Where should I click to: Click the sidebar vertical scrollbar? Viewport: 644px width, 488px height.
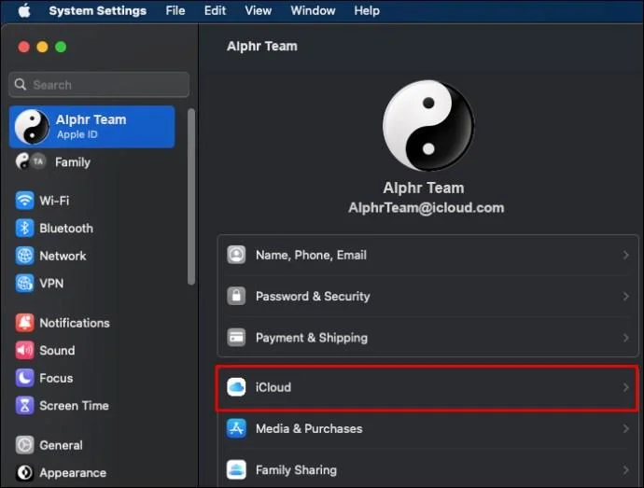coord(191,196)
